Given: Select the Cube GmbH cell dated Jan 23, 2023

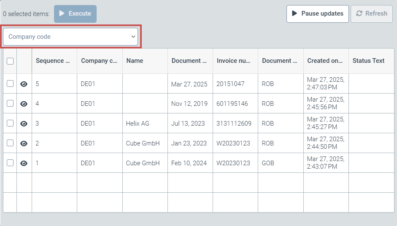Looking at the screenshot, I should [x=143, y=143].
